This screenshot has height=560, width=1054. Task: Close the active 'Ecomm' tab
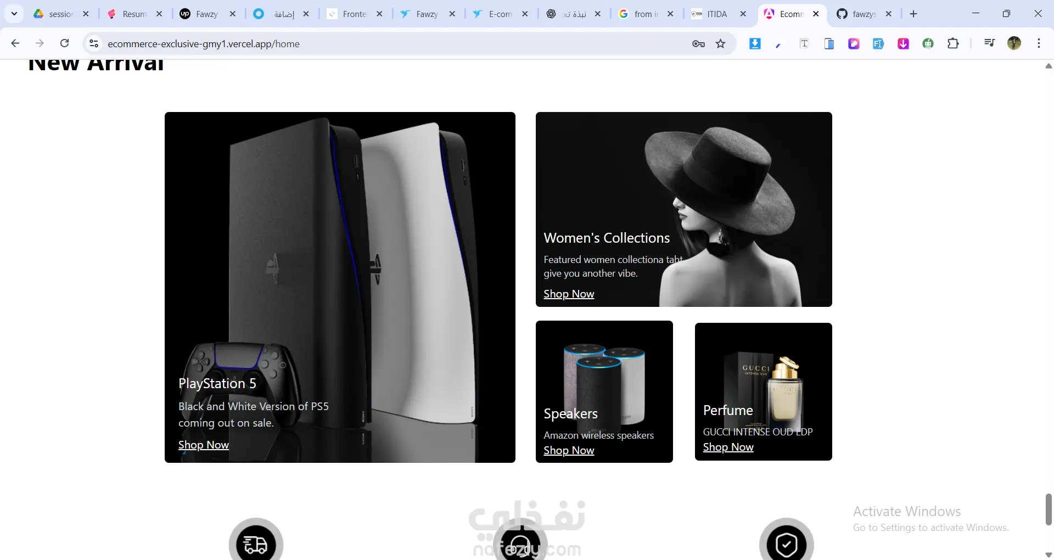click(816, 14)
